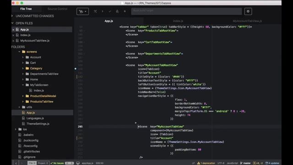This screenshot has width=293, height=165.
Task: Open MyAccountTabView.js from the Open Files list
Action: click(x=35, y=41)
